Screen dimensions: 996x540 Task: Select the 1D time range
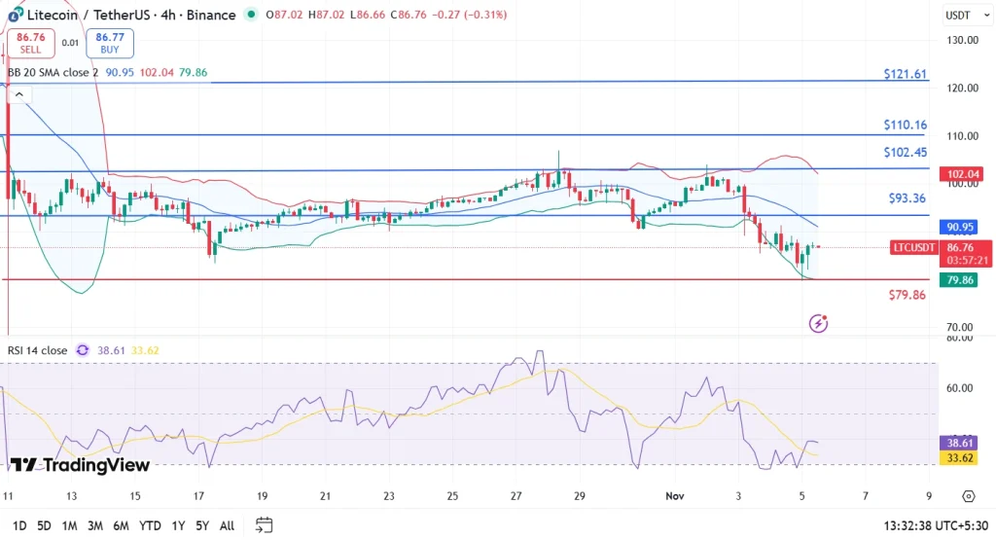point(18,525)
